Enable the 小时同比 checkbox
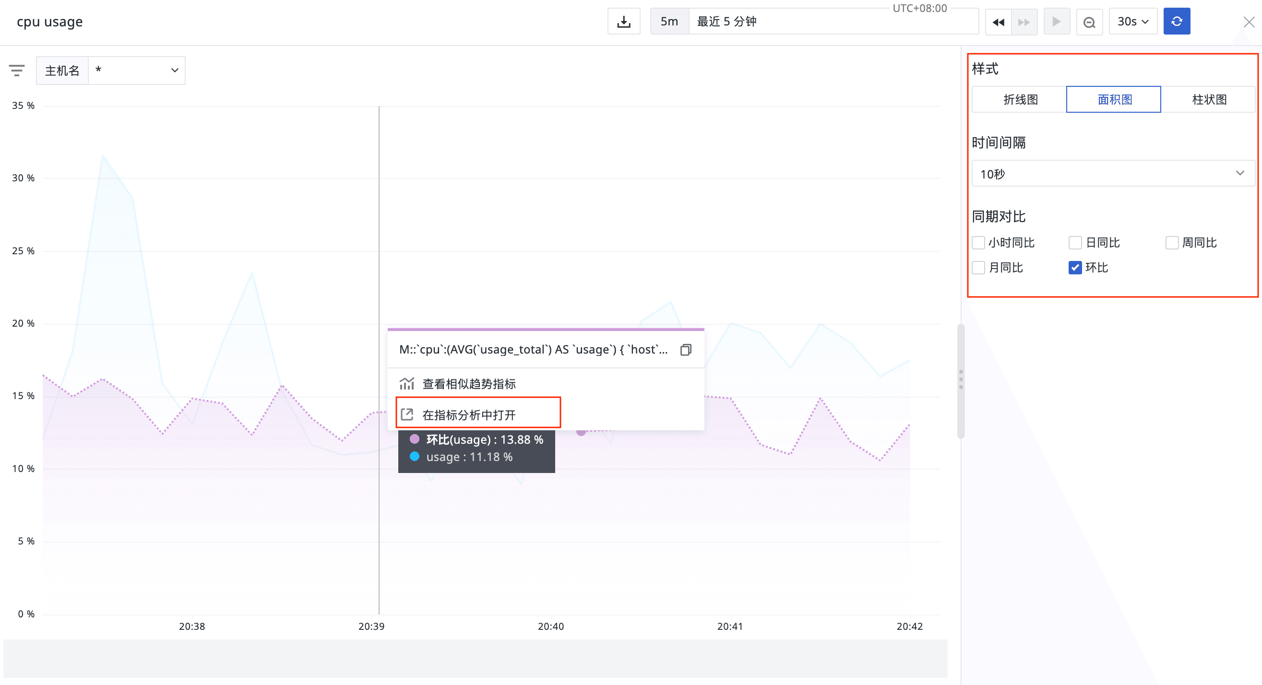The height and width of the screenshot is (685, 1262). [x=978, y=243]
